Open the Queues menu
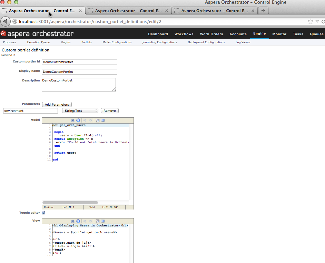Image resolution: width=325 pixels, height=263 pixels. (316, 34)
